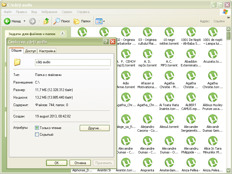
Task: Select the 'Agatha Christie - M...' torrent icon
Action: (169, 75)
